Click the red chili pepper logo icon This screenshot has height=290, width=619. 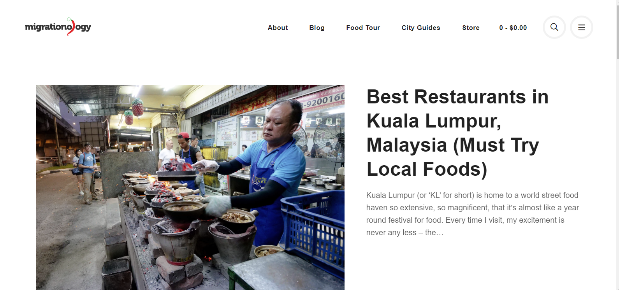(71, 26)
